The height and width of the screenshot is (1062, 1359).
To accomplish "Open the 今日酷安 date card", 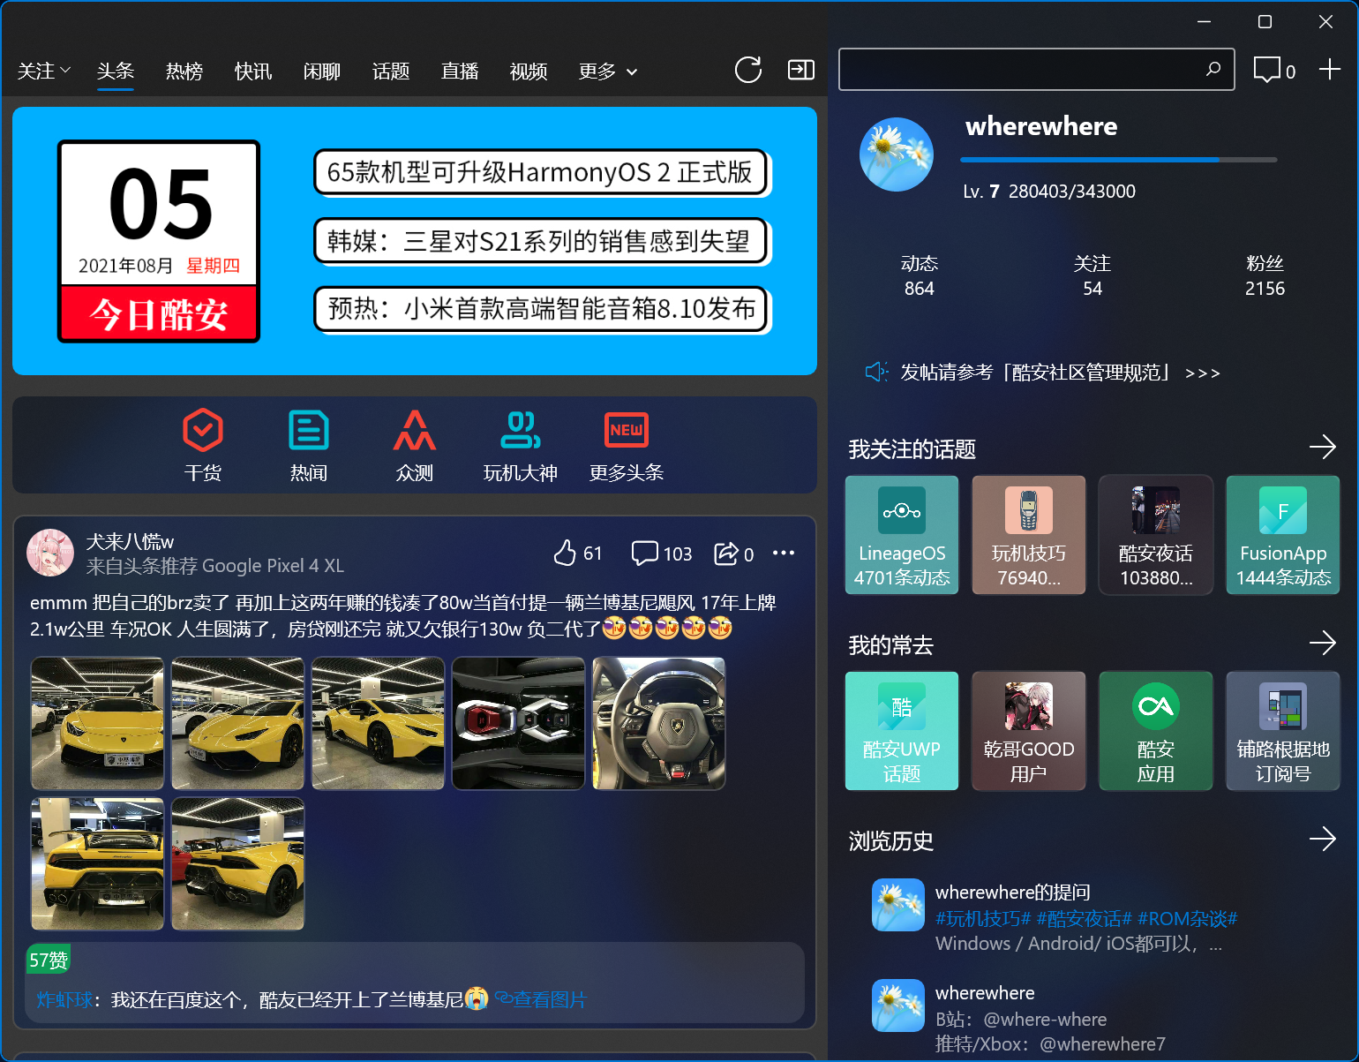I will (x=159, y=241).
